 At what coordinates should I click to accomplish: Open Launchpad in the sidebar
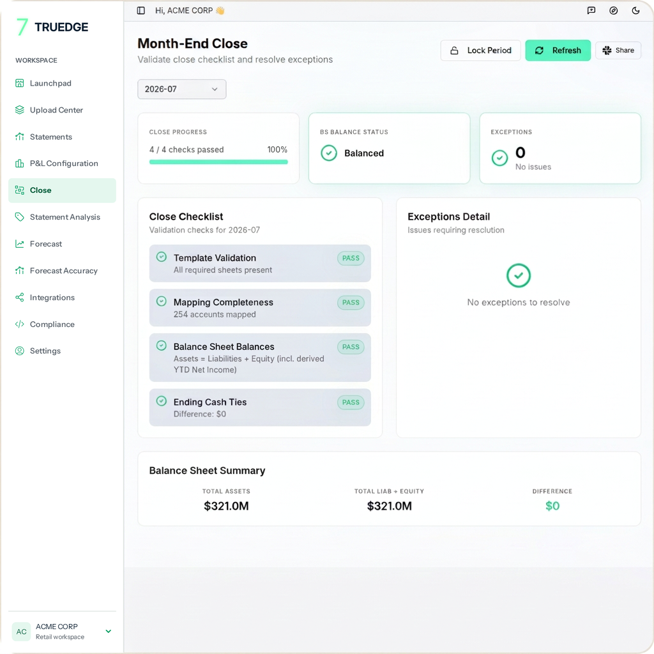tap(62, 83)
